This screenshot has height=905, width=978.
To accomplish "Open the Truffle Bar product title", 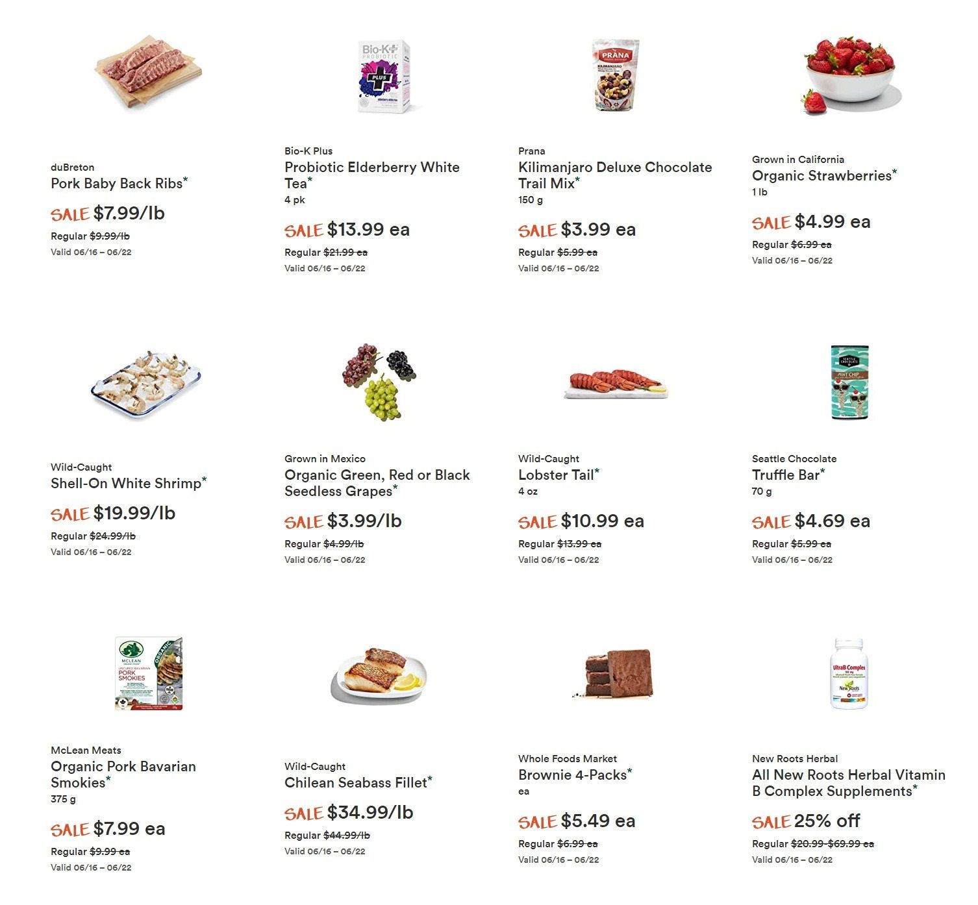I will (x=786, y=475).
